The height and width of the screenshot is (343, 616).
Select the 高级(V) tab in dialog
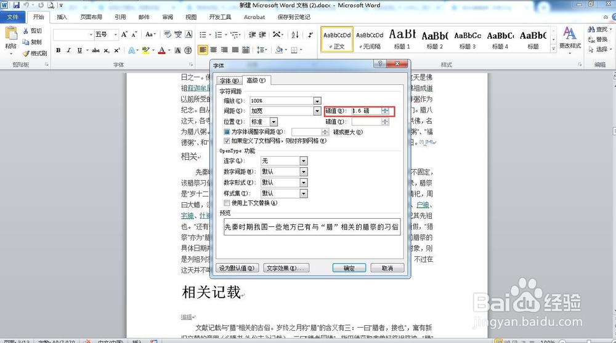(256, 81)
